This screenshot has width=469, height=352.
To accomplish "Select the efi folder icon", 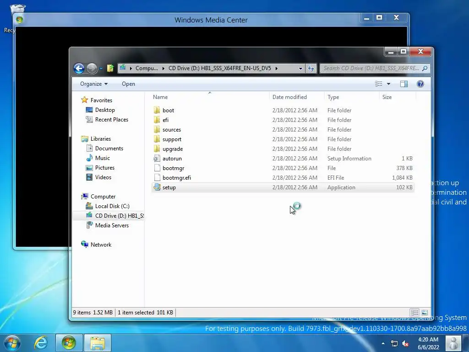I will pos(157,120).
